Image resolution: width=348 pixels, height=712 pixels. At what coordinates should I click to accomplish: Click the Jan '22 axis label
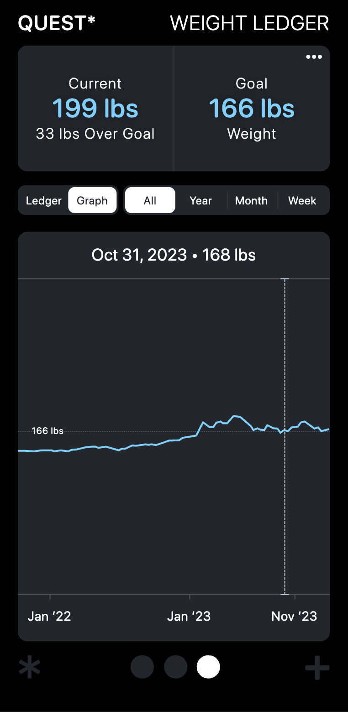(x=49, y=616)
